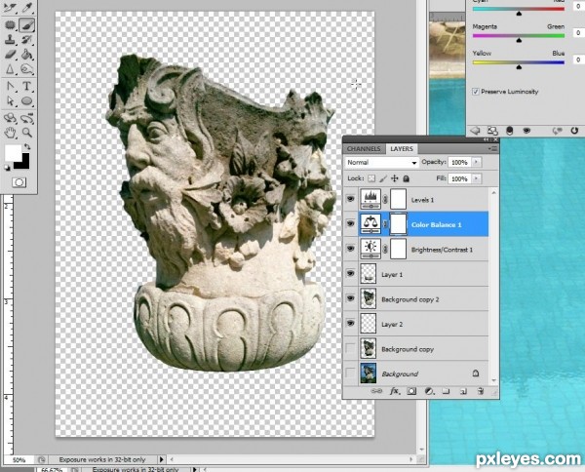This screenshot has width=585, height=472.
Task: Select the Eyedropper tool
Action: point(27,7)
